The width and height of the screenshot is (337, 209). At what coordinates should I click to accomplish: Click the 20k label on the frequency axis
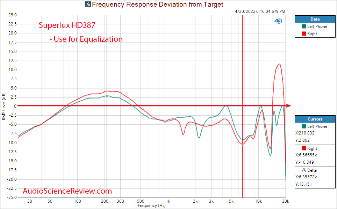285,201
